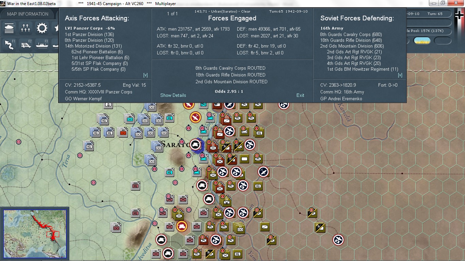Select orange-ringed aircraft counter near Saratov

[x=195, y=118]
